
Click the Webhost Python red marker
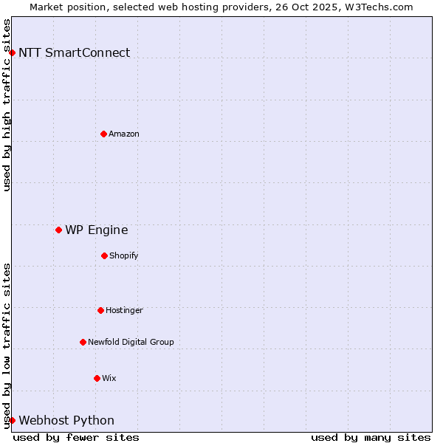[x=12, y=420]
